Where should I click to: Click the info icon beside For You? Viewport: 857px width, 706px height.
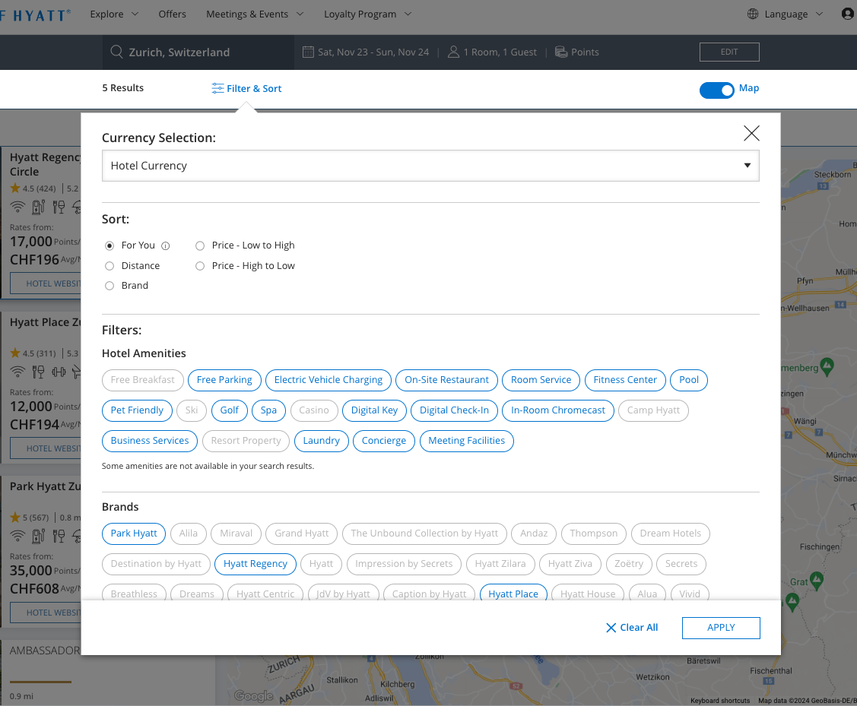point(166,245)
